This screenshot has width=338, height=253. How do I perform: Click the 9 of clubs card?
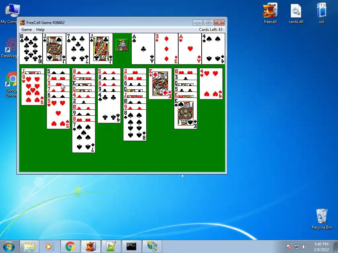pyautogui.click(x=109, y=89)
